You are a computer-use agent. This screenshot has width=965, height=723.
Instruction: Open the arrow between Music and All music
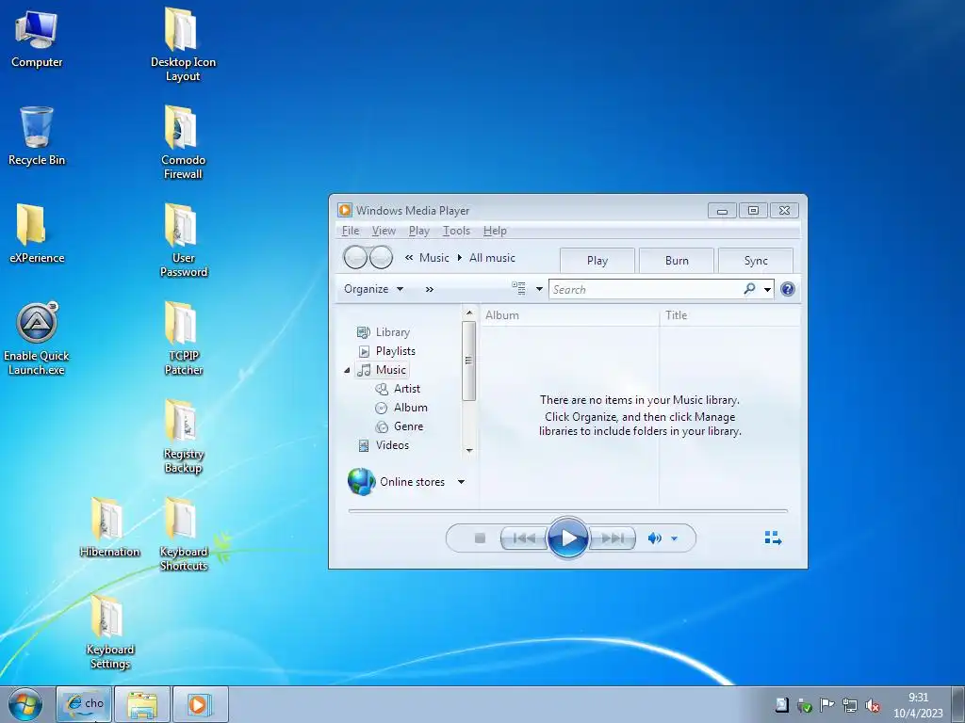[459, 258]
